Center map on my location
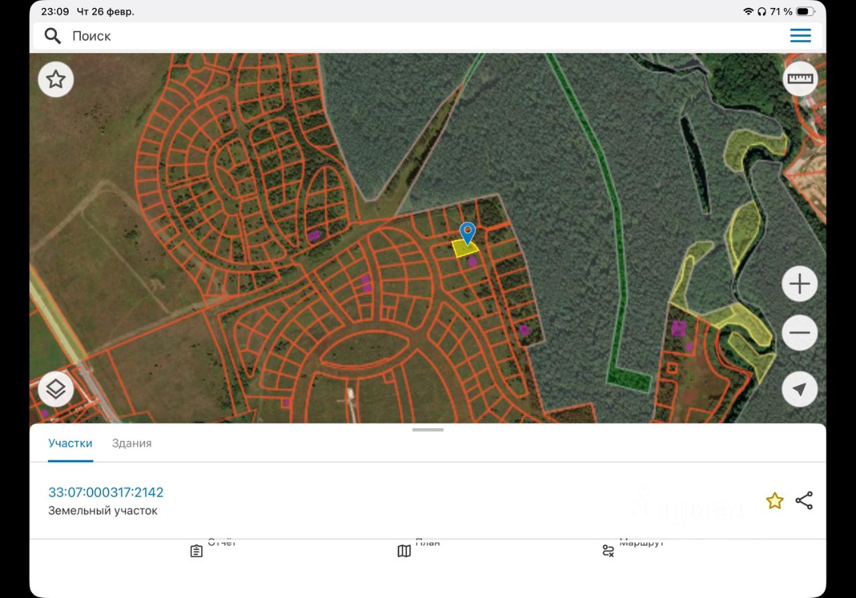Image resolution: width=856 pixels, height=598 pixels. pos(800,389)
